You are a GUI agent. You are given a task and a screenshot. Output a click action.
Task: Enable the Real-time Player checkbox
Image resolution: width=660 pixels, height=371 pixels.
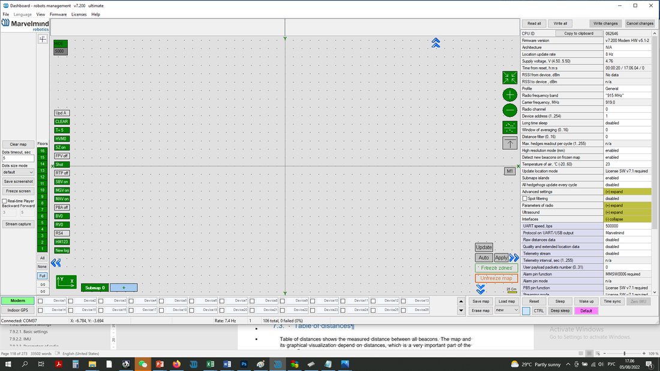(5, 201)
